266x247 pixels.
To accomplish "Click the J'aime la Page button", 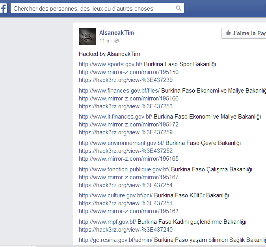I will (x=244, y=33).
